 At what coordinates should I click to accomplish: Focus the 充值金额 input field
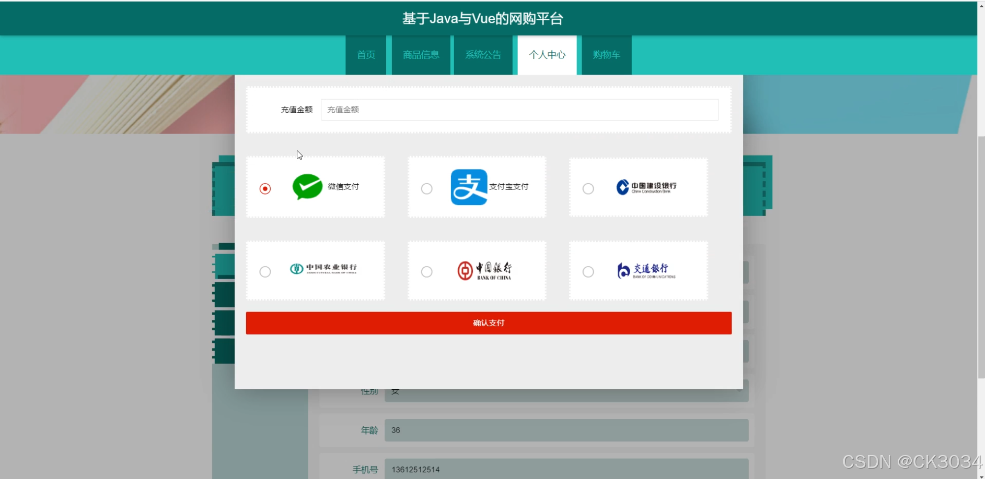520,110
